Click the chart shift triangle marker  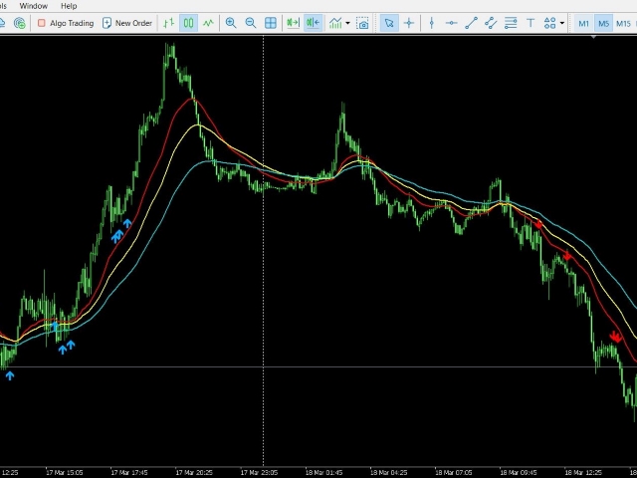(x=594, y=37)
